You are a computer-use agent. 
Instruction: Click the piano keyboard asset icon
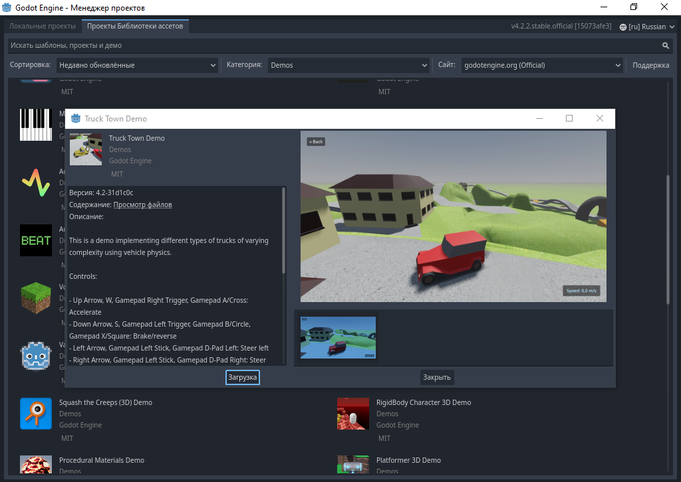point(36,125)
